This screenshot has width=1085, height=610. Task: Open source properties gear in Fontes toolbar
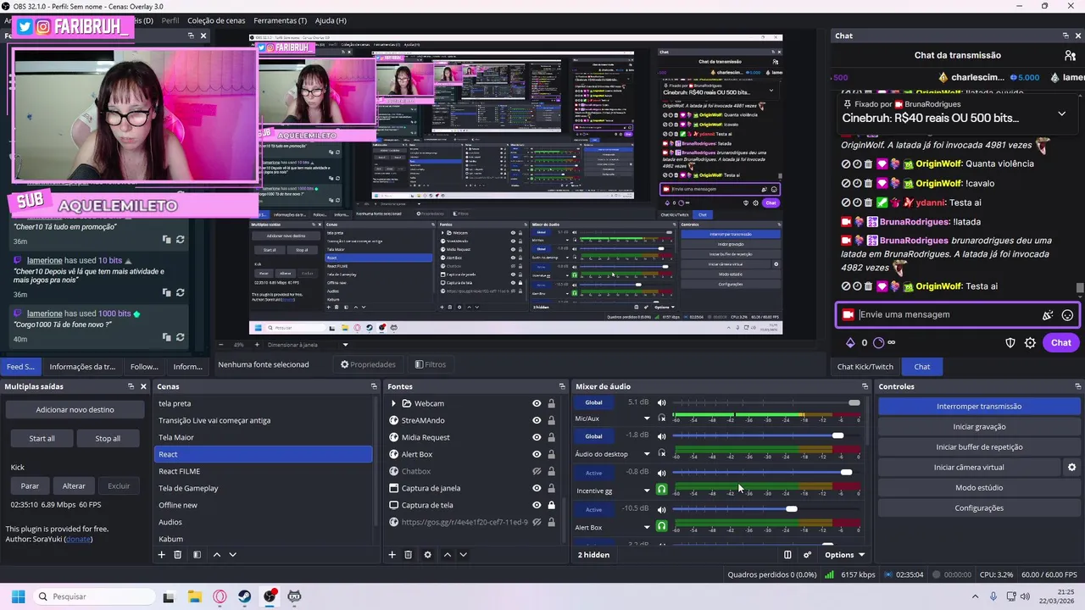click(427, 555)
